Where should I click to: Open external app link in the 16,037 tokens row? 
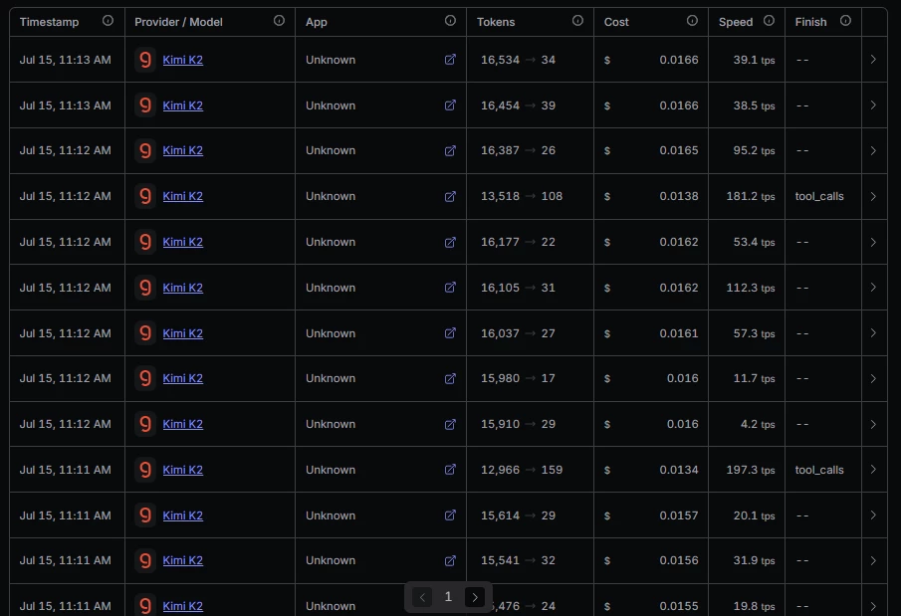[450, 333]
